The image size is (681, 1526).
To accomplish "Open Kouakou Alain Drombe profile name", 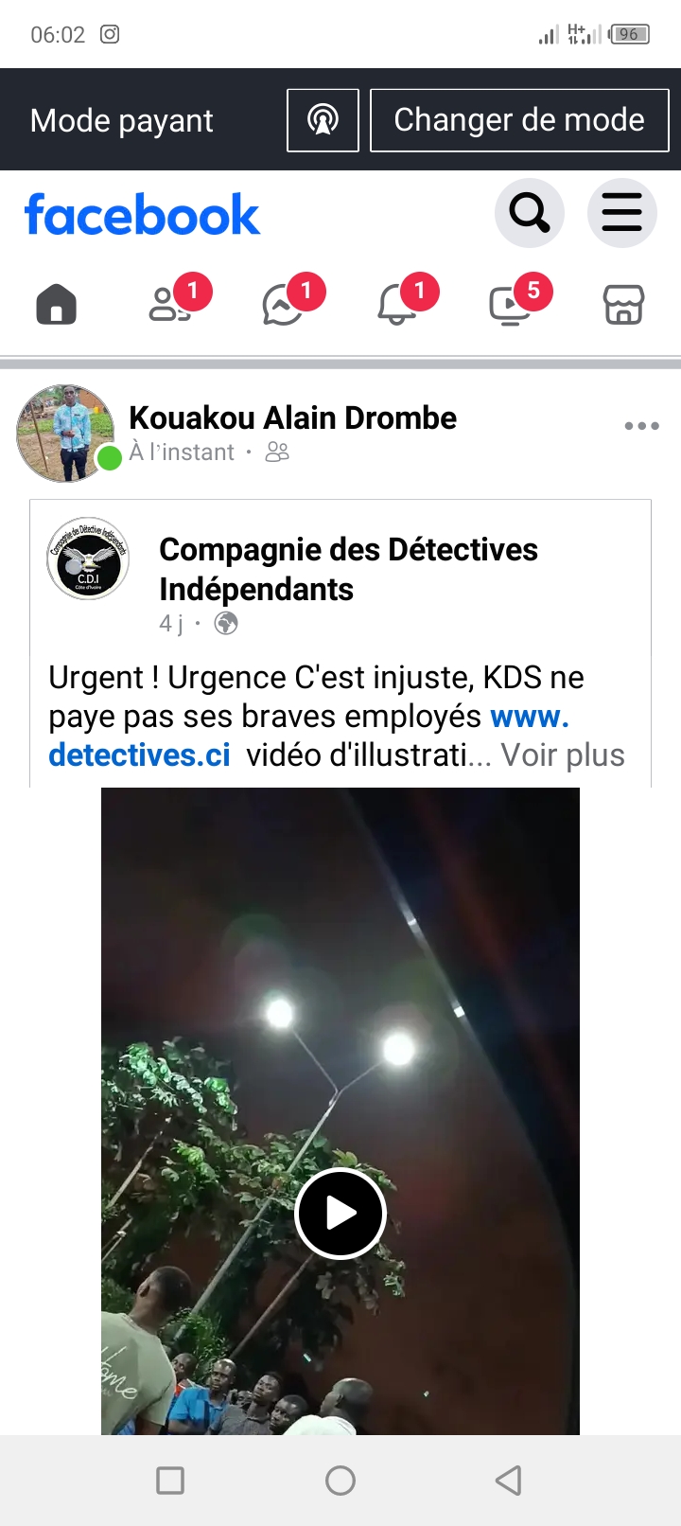I will tap(292, 417).
